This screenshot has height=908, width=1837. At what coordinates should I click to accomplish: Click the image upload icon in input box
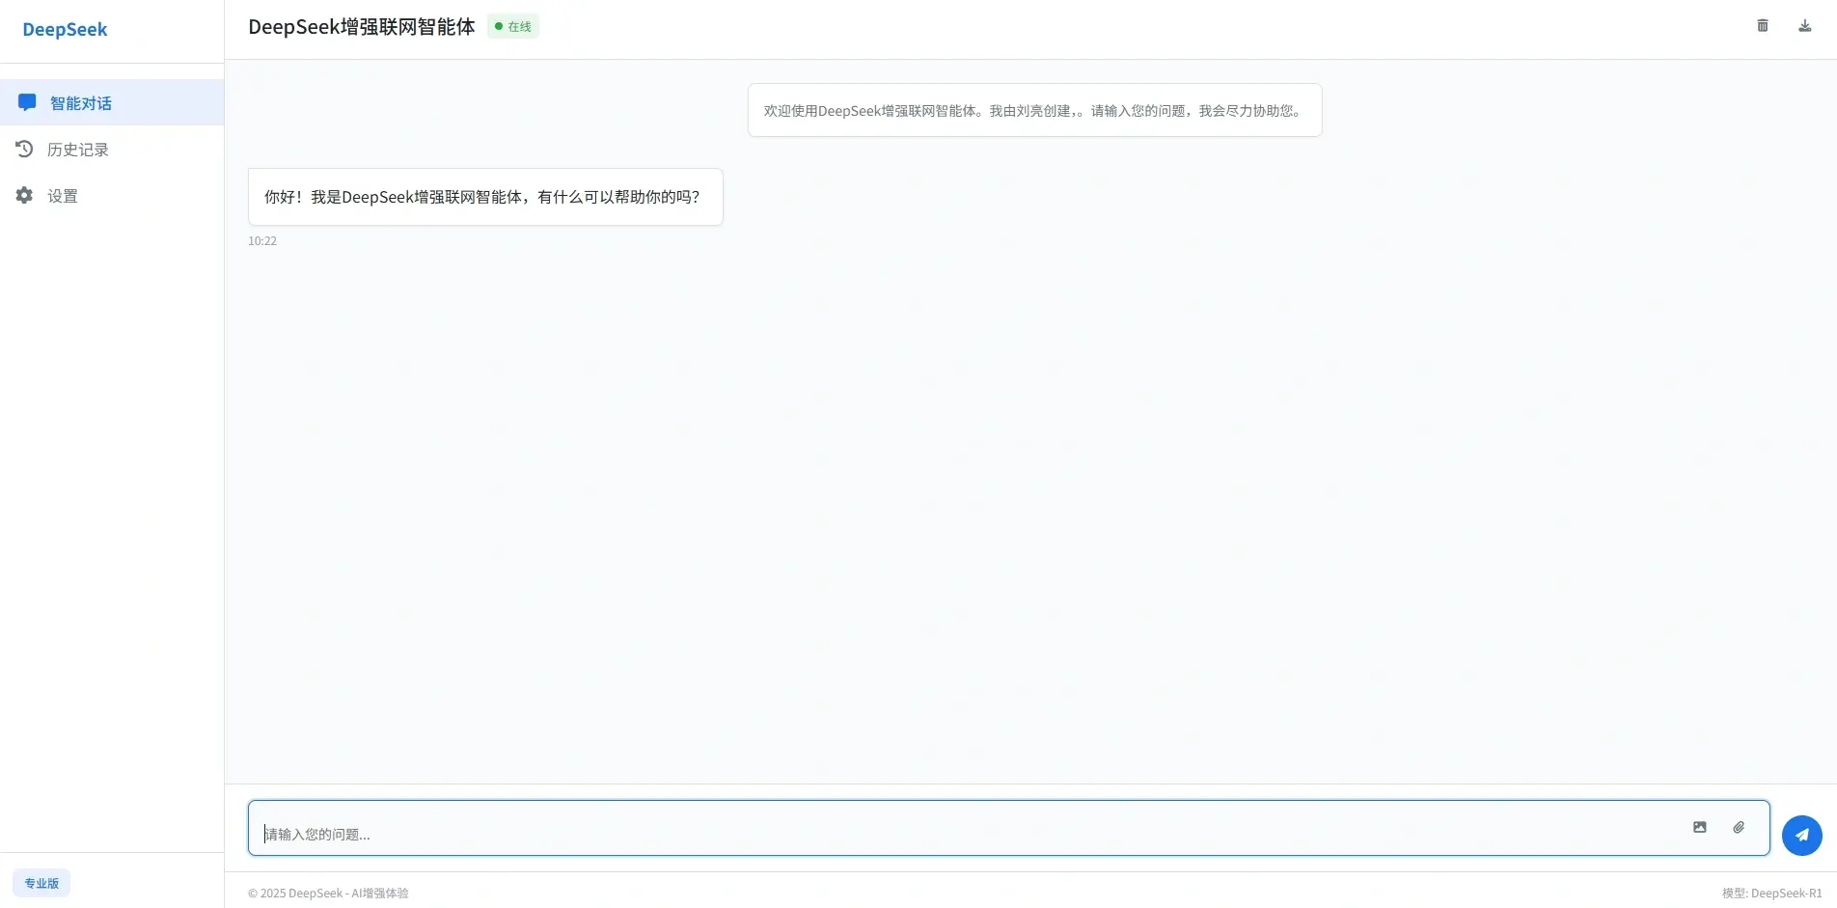(x=1700, y=827)
